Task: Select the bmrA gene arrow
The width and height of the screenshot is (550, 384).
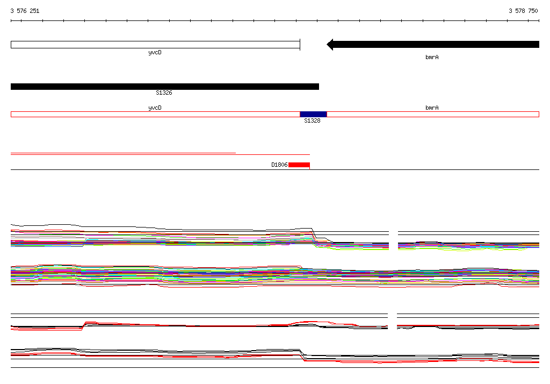Action: click(433, 44)
